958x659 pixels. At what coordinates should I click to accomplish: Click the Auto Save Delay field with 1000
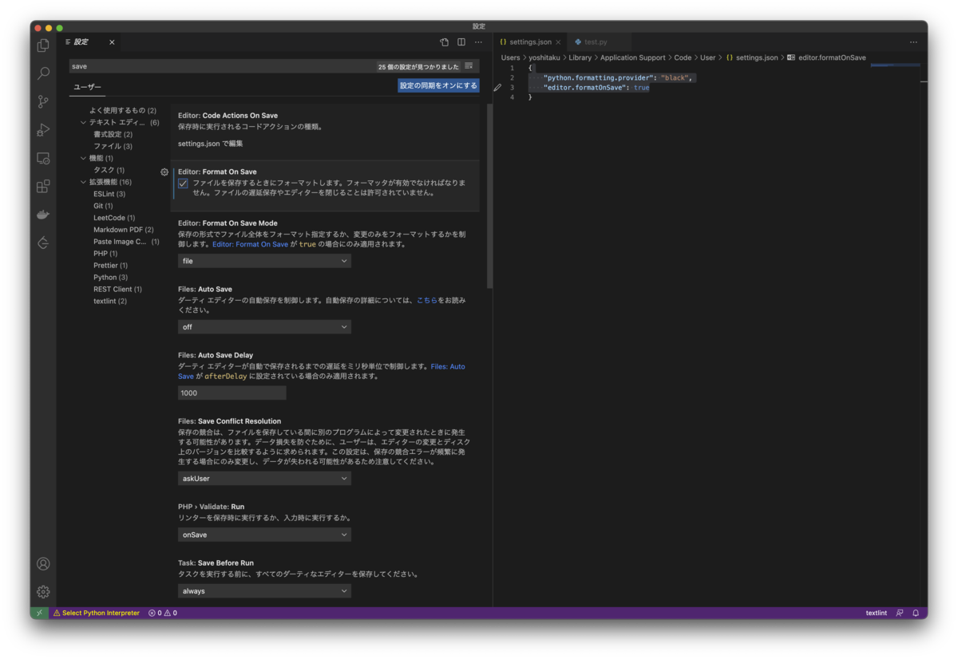tap(232, 393)
